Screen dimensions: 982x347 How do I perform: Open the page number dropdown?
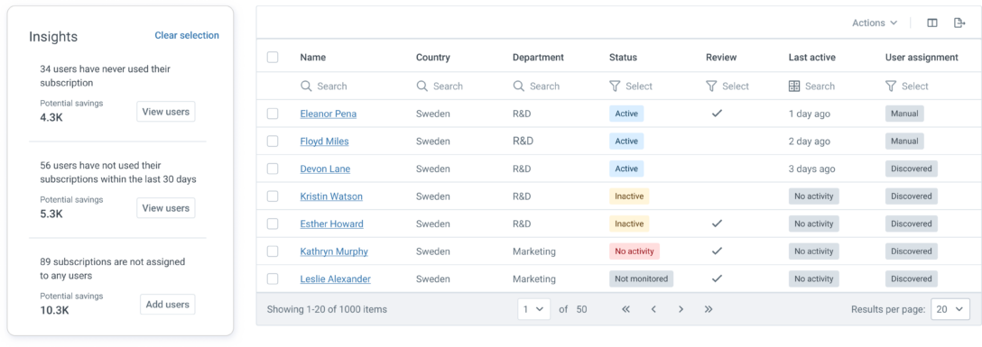(x=533, y=309)
